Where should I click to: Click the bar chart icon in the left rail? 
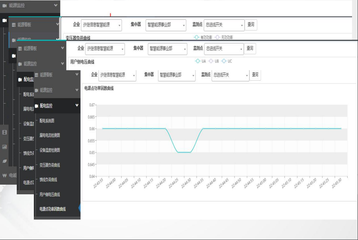[x=4, y=147]
